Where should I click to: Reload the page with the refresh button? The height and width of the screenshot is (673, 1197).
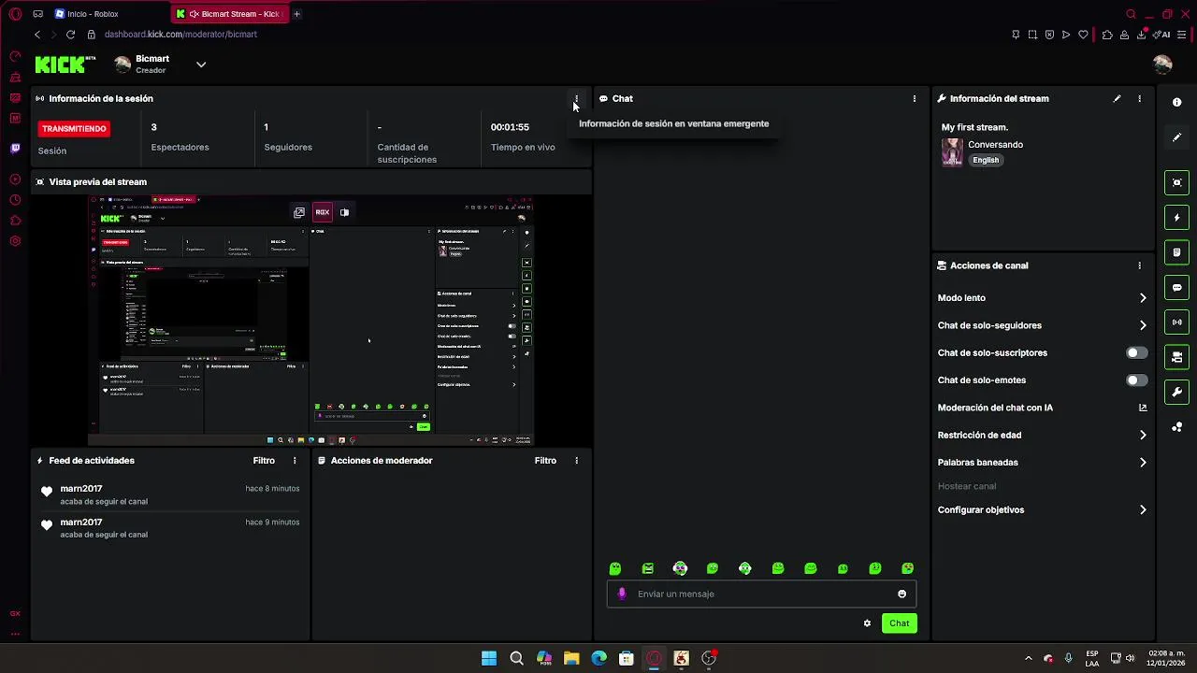[70, 35]
